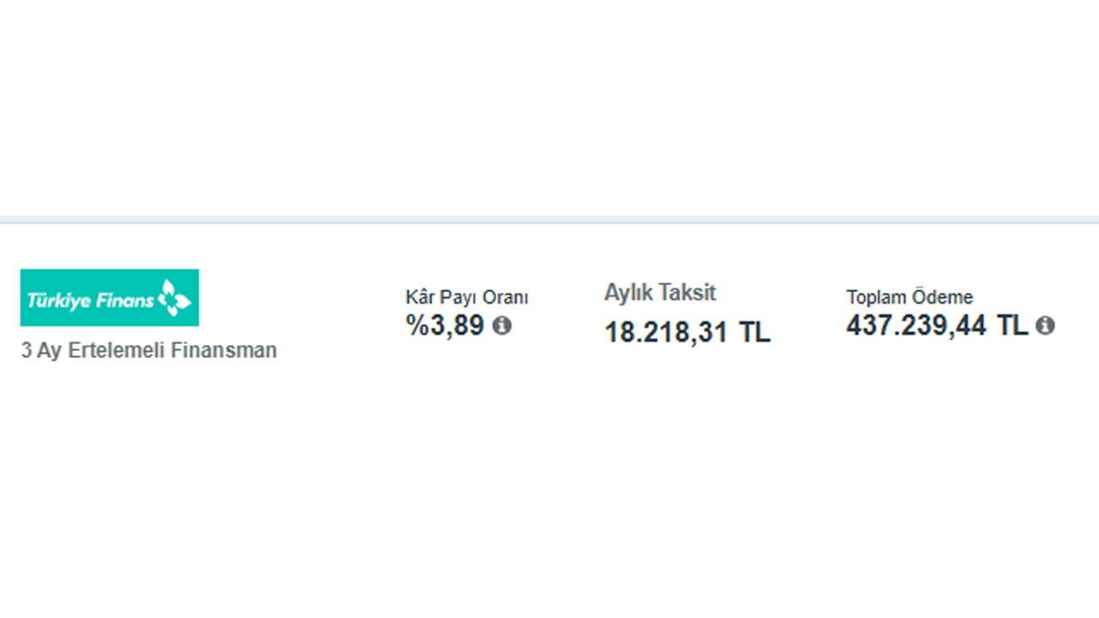Screen dimensions: 1099x618
Task: Click the Kâr Payı Oranı label
Action: click(x=467, y=298)
